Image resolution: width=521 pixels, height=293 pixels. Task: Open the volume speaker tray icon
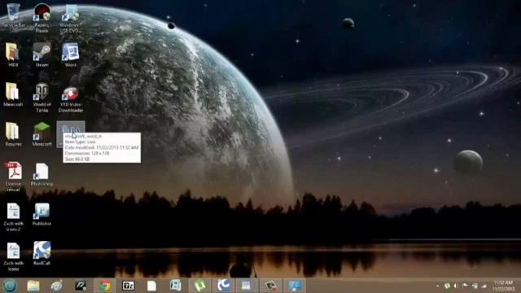(x=456, y=286)
